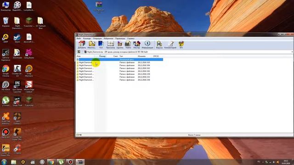Select the Steam desktop shortcut
Screen dimensions: 294x165
click(17, 38)
